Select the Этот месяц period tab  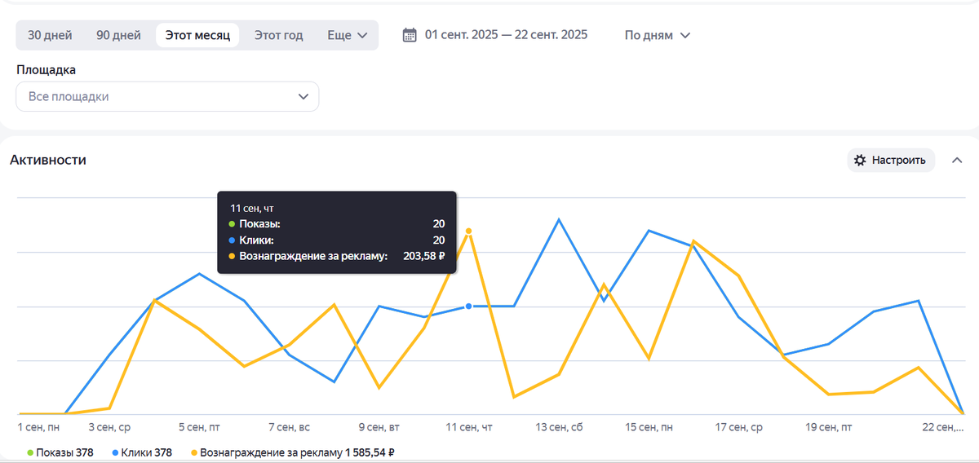tap(197, 35)
